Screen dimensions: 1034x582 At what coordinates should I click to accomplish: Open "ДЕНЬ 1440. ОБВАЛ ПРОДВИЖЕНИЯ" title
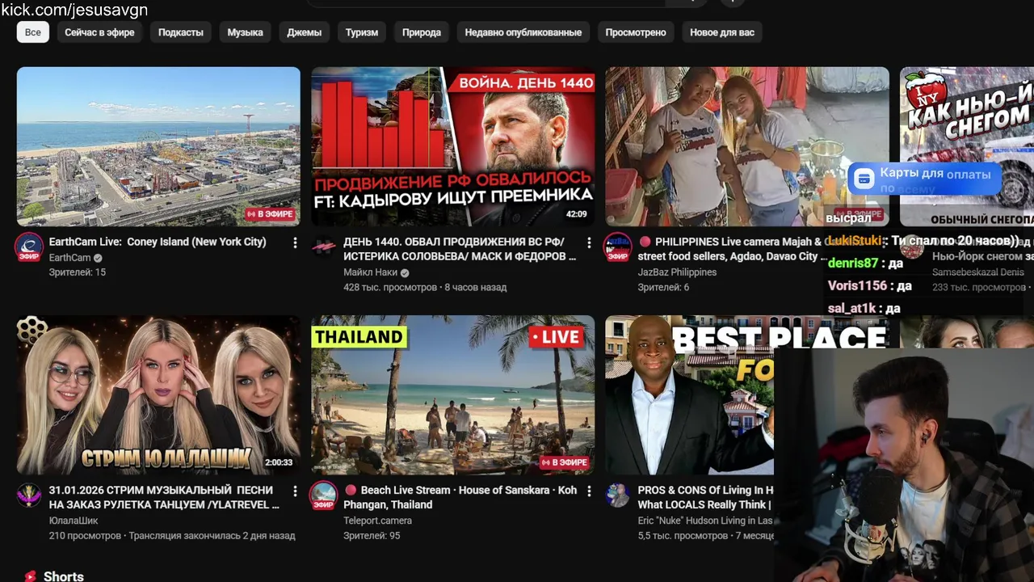click(x=460, y=249)
